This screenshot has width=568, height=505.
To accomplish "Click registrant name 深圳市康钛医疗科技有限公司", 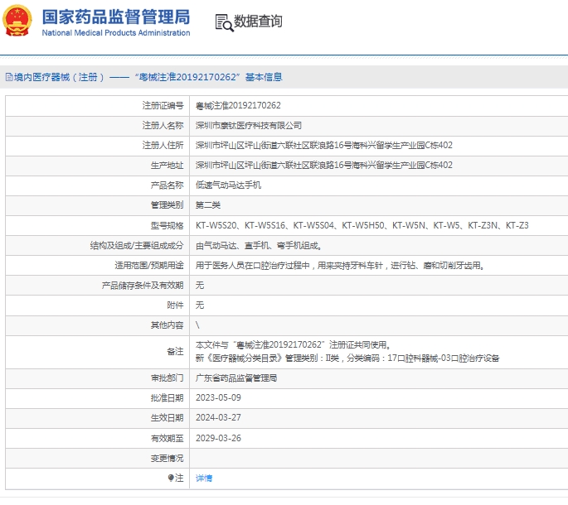I will 249,125.
